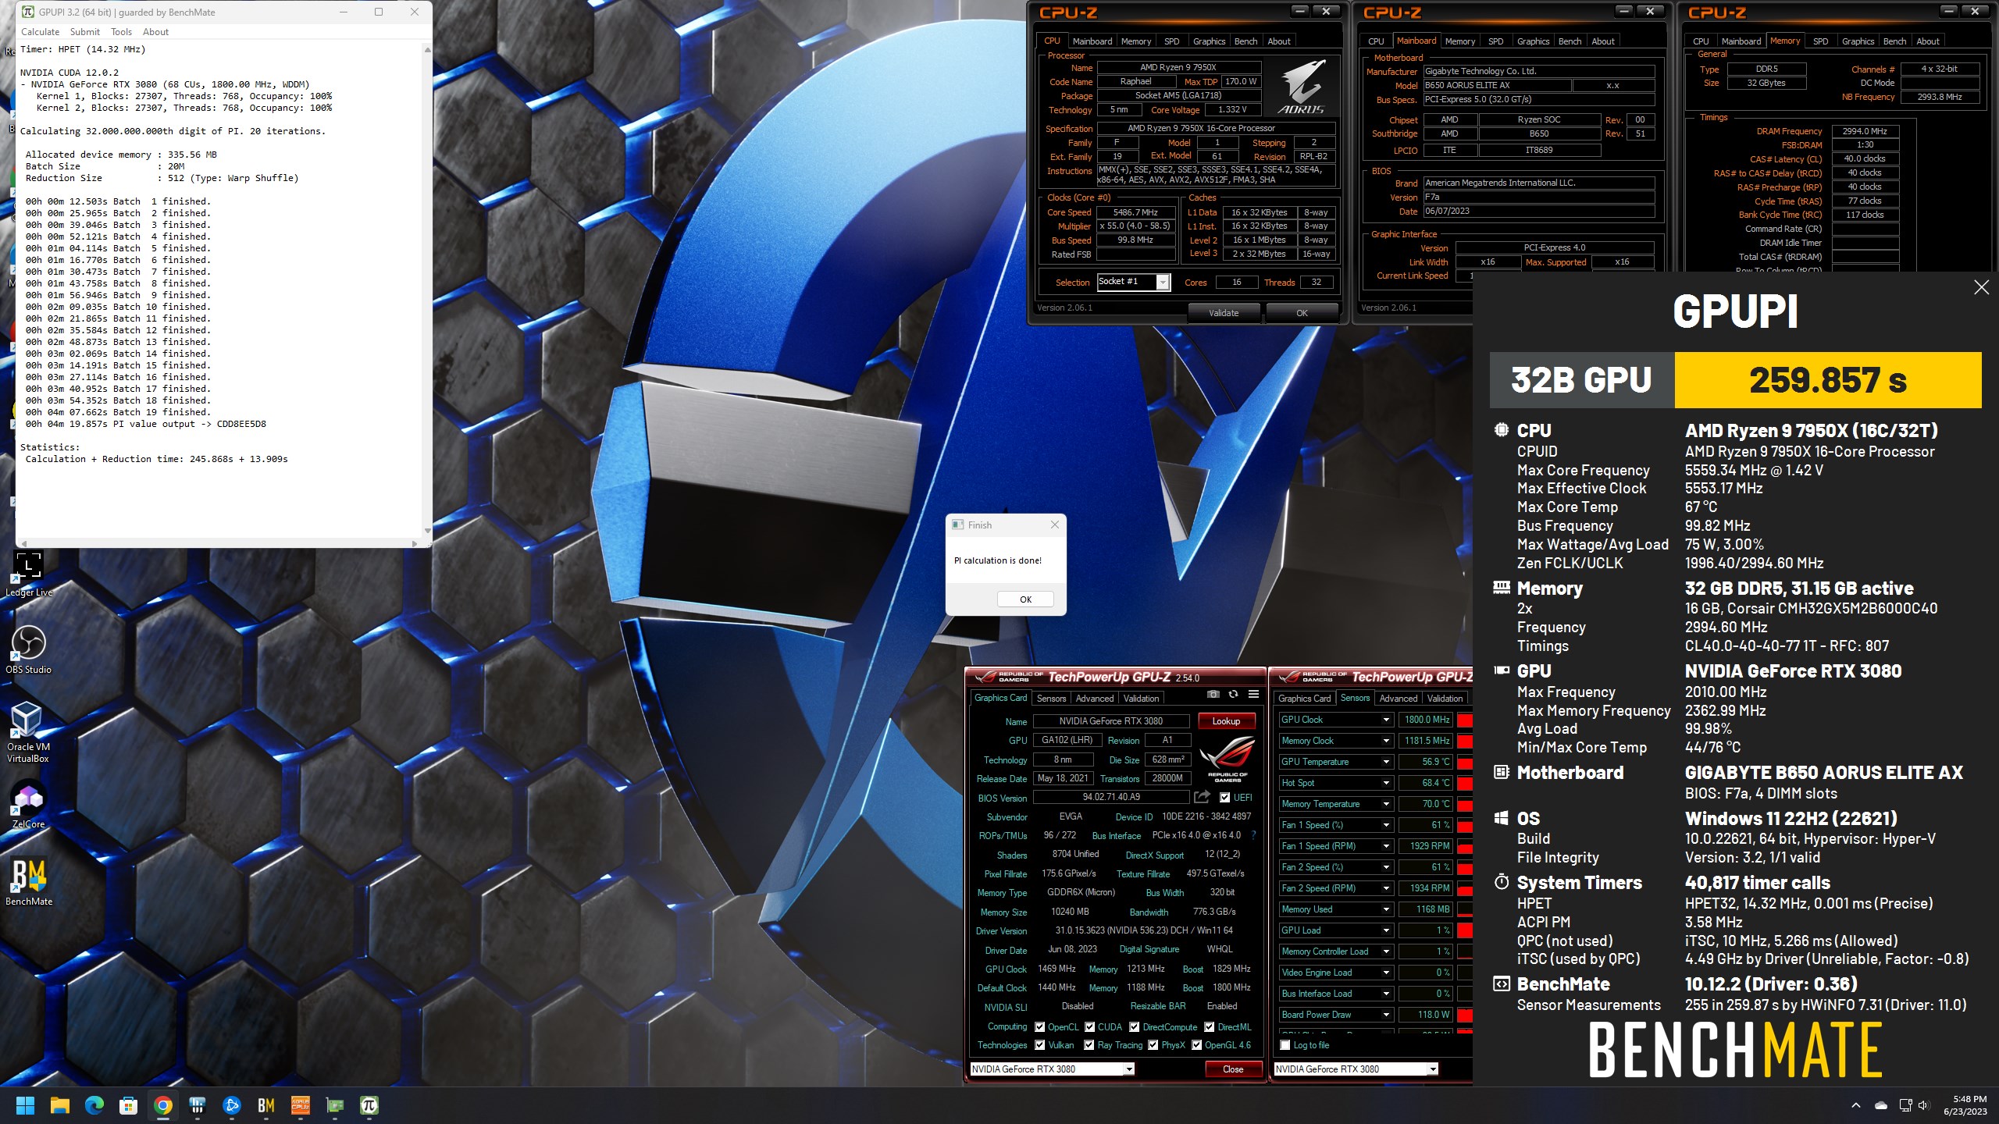Click GPUPI vertical scrollbar down arrow
This screenshot has width=1999, height=1124.
click(427, 531)
